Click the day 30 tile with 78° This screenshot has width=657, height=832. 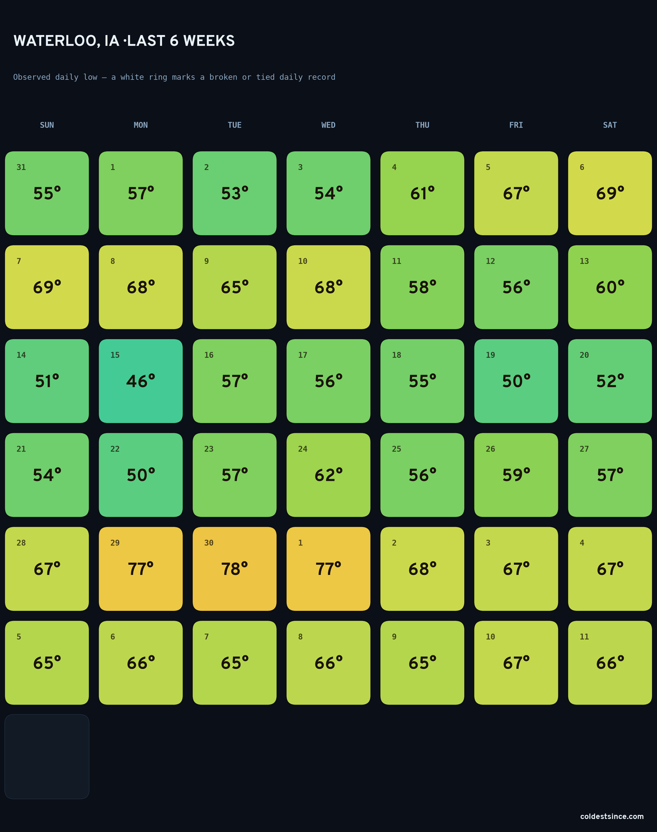234,569
